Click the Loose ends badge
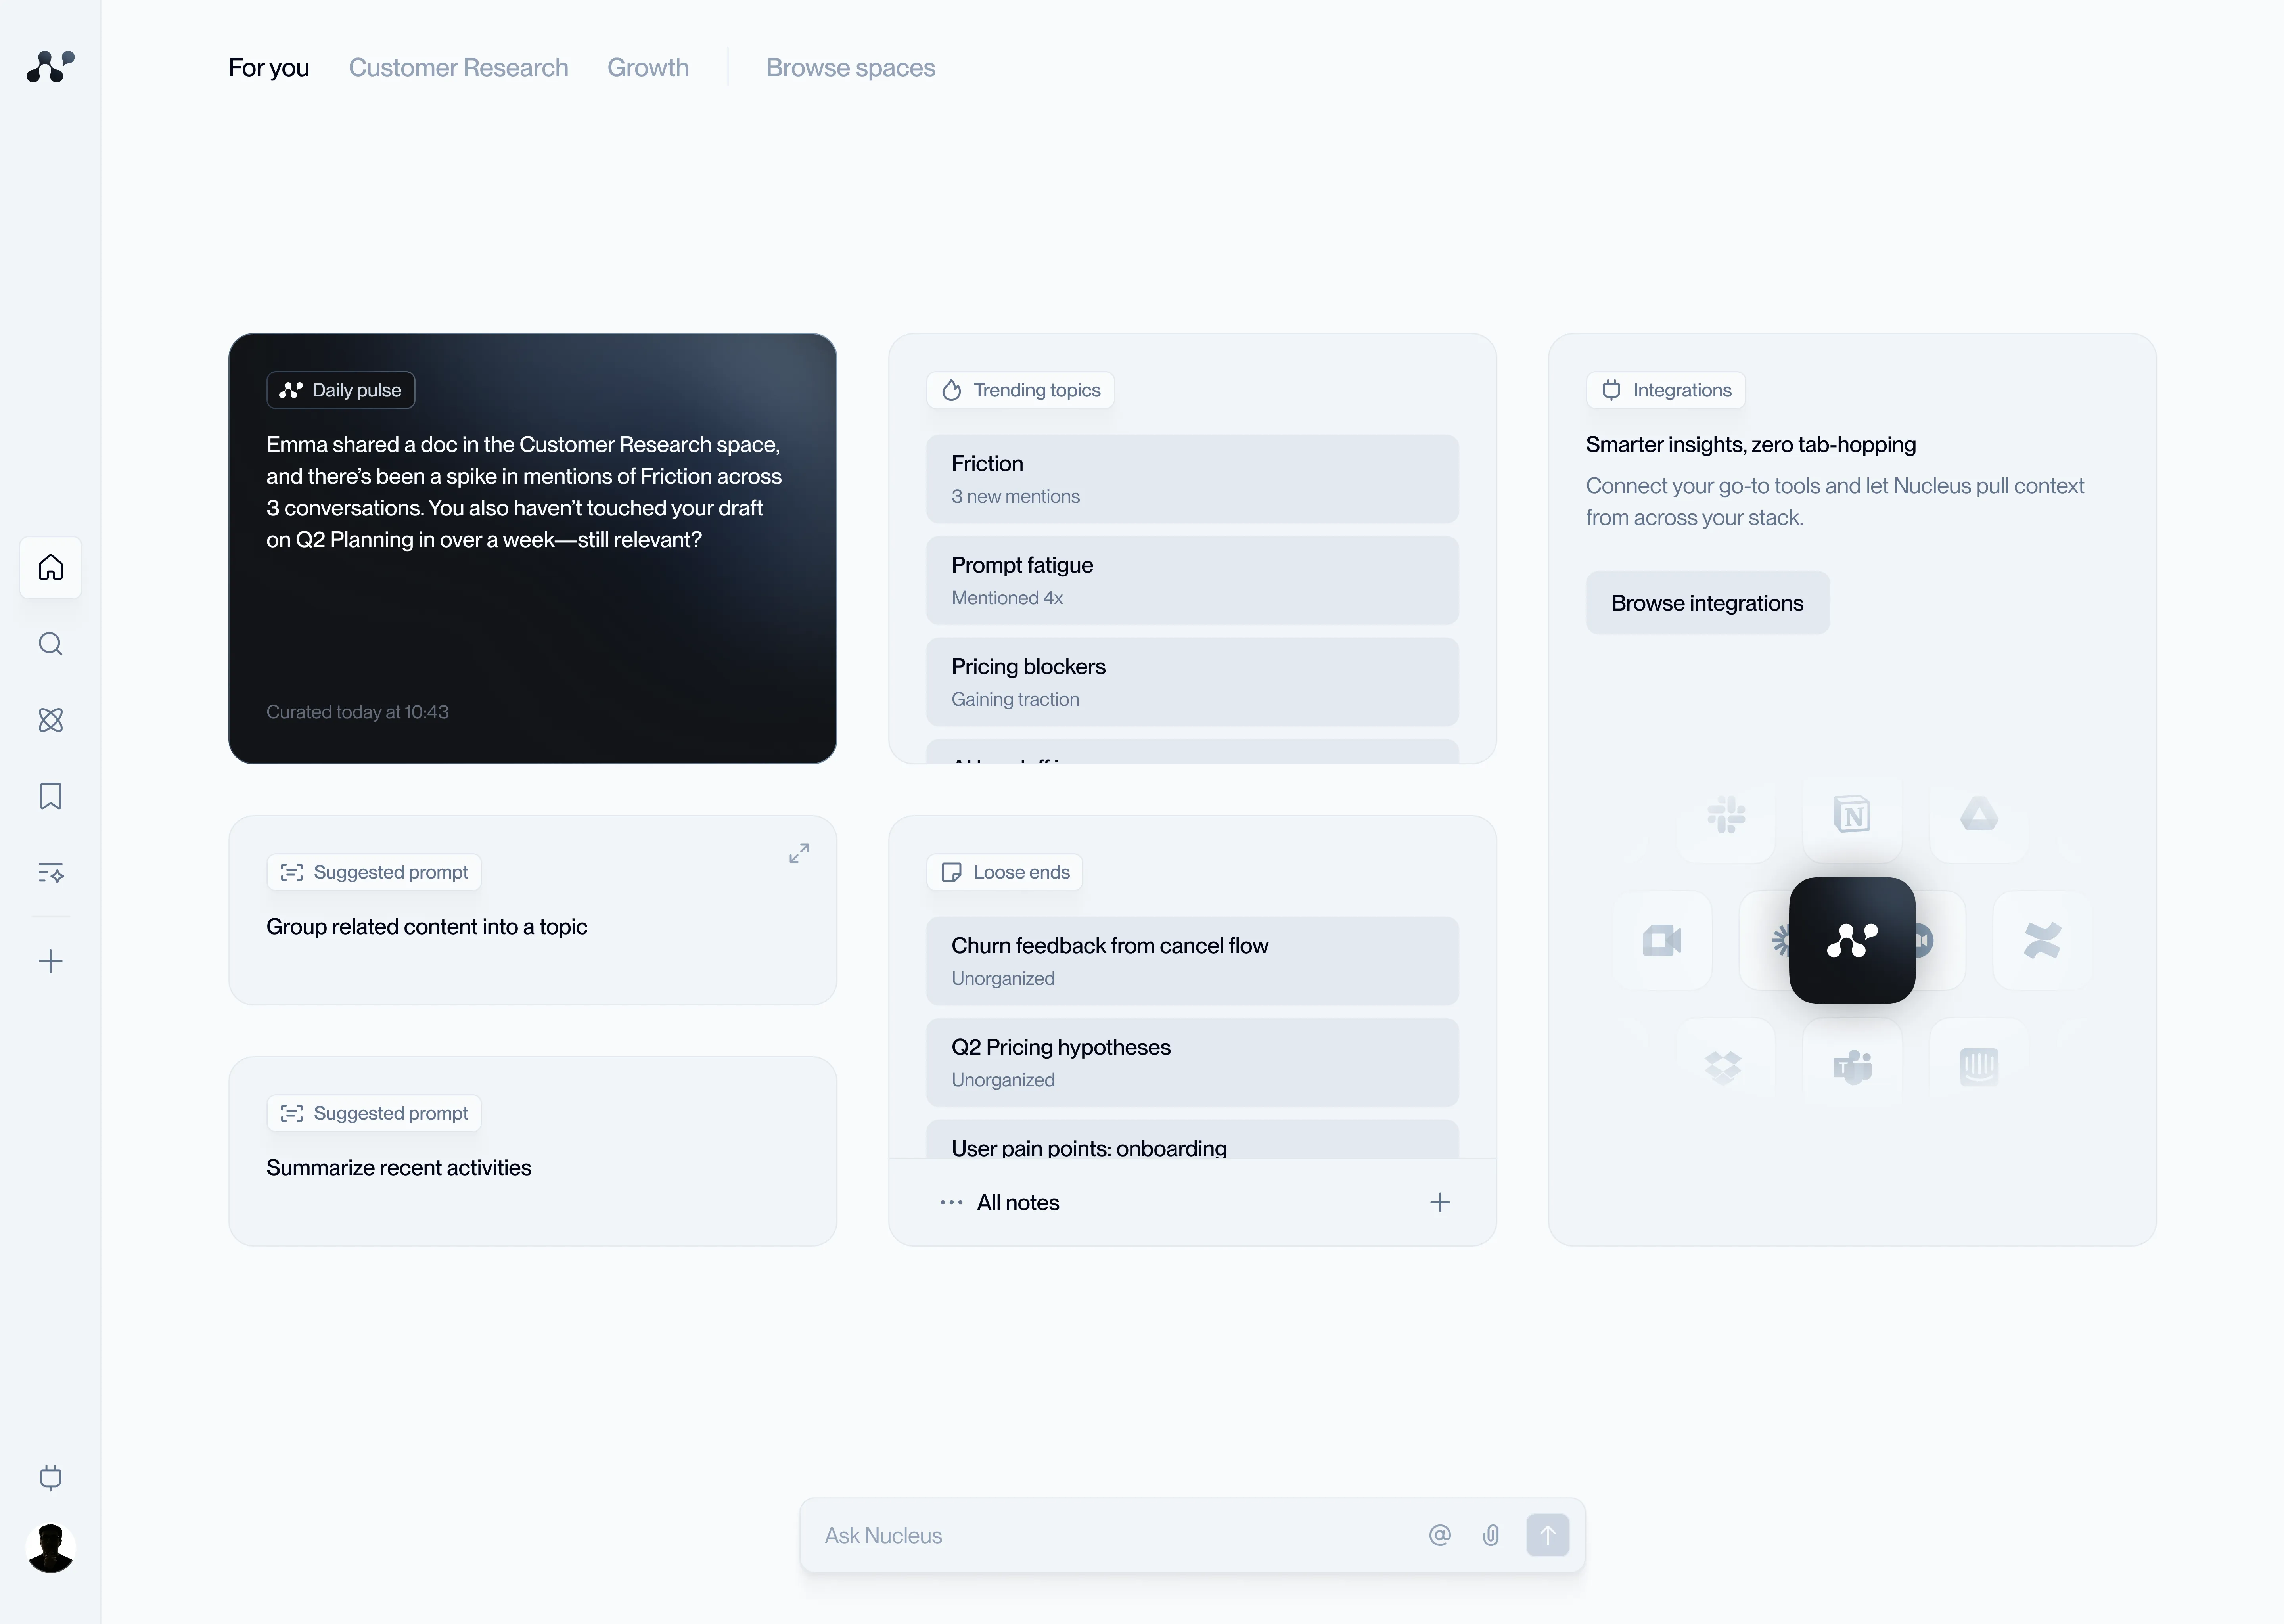The height and width of the screenshot is (1624, 2284). coord(1005,872)
